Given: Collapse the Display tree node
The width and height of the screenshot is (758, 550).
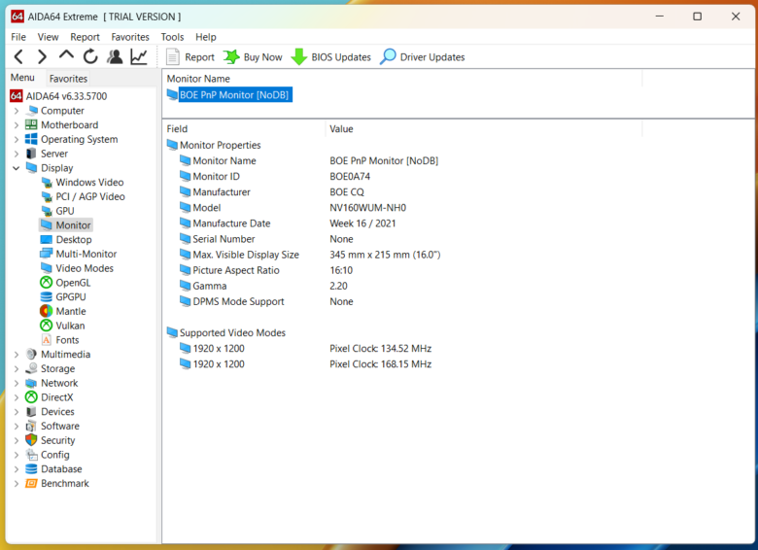Looking at the screenshot, I should click(x=17, y=168).
